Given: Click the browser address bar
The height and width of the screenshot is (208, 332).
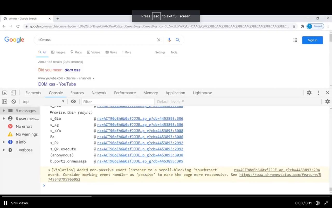Looking at the screenshot, I should pyautogui.click(x=159, y=26).
